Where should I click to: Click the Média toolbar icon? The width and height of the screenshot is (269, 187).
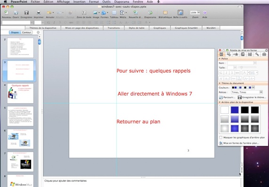pos(122,13)
